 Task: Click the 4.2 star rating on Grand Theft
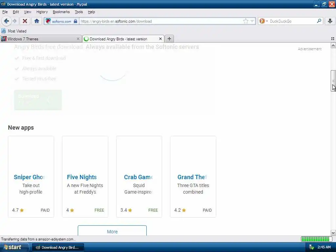point(180,210)
